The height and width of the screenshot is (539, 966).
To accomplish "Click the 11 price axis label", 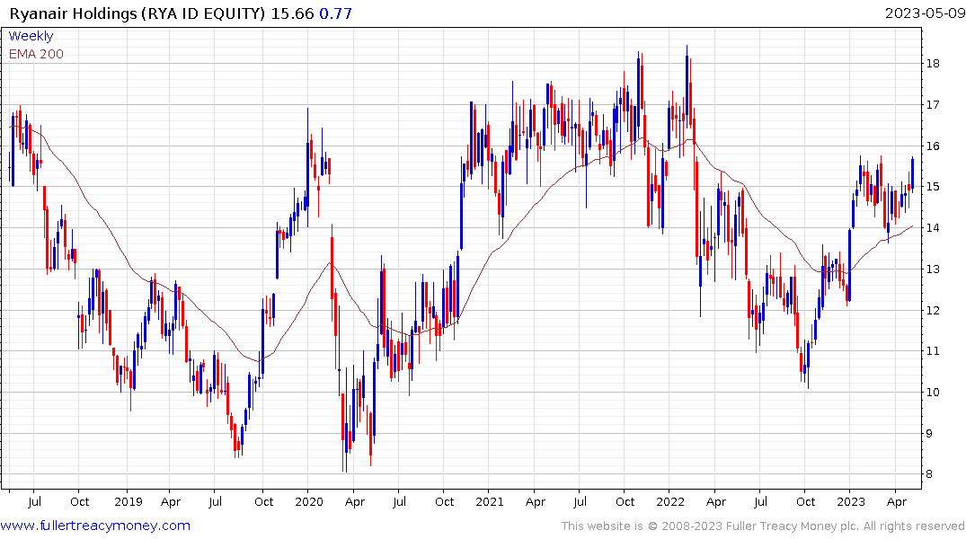I will [933, 351].
